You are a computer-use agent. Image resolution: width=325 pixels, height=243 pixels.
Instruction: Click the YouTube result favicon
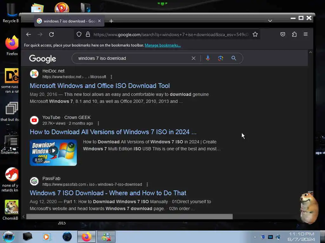pos(34,120)
